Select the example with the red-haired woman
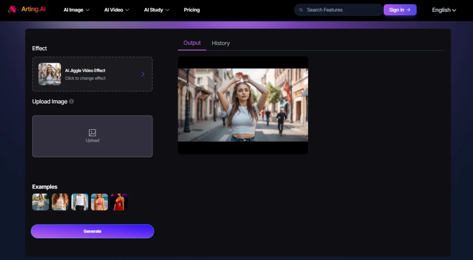The image size is (473, 260). pos(60,202)
